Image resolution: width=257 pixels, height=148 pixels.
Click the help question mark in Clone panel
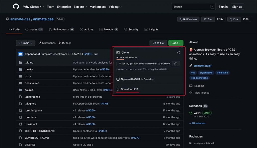click(179, 53)
